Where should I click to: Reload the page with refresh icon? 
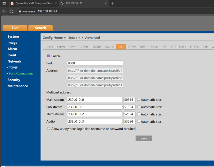point(12,11)
